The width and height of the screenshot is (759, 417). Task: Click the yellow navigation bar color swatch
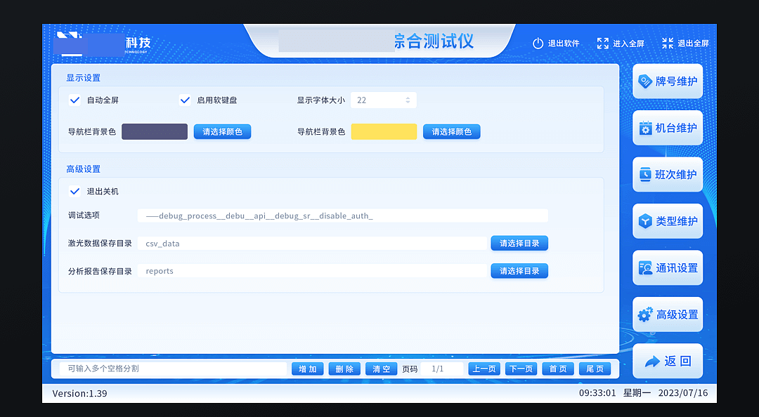tap(384, 131)
